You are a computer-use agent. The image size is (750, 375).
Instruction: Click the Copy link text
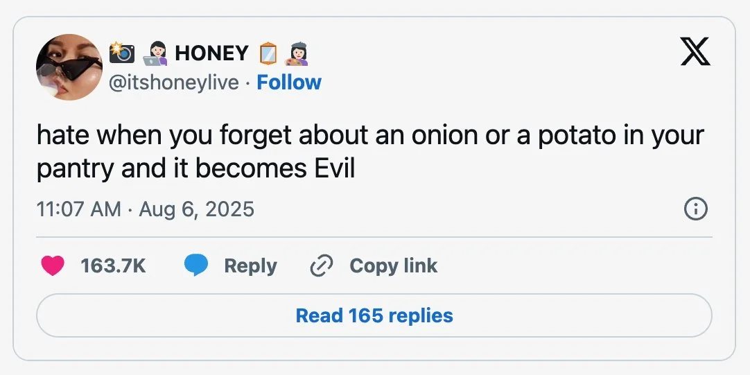pos(393,265)
